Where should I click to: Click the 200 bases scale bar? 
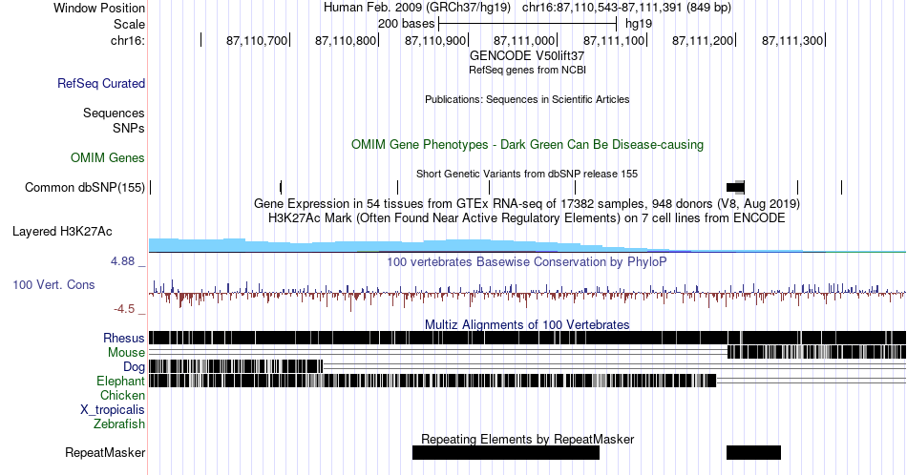(x=528, y=24)
